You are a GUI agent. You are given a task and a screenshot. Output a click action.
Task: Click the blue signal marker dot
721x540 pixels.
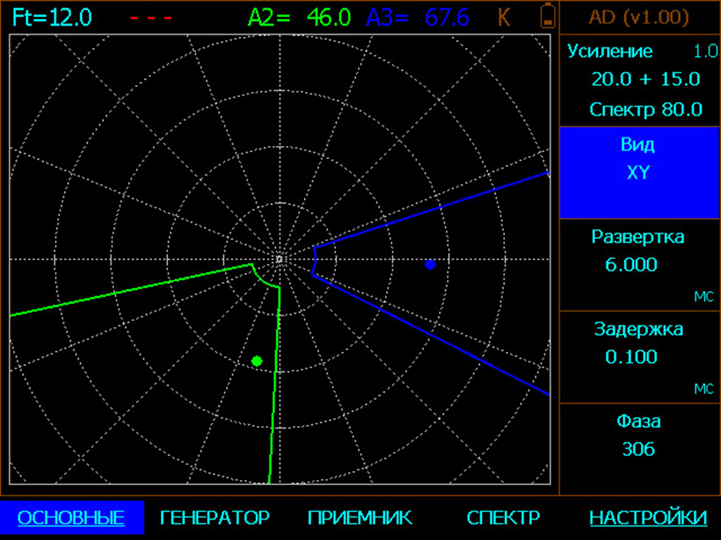431,265
